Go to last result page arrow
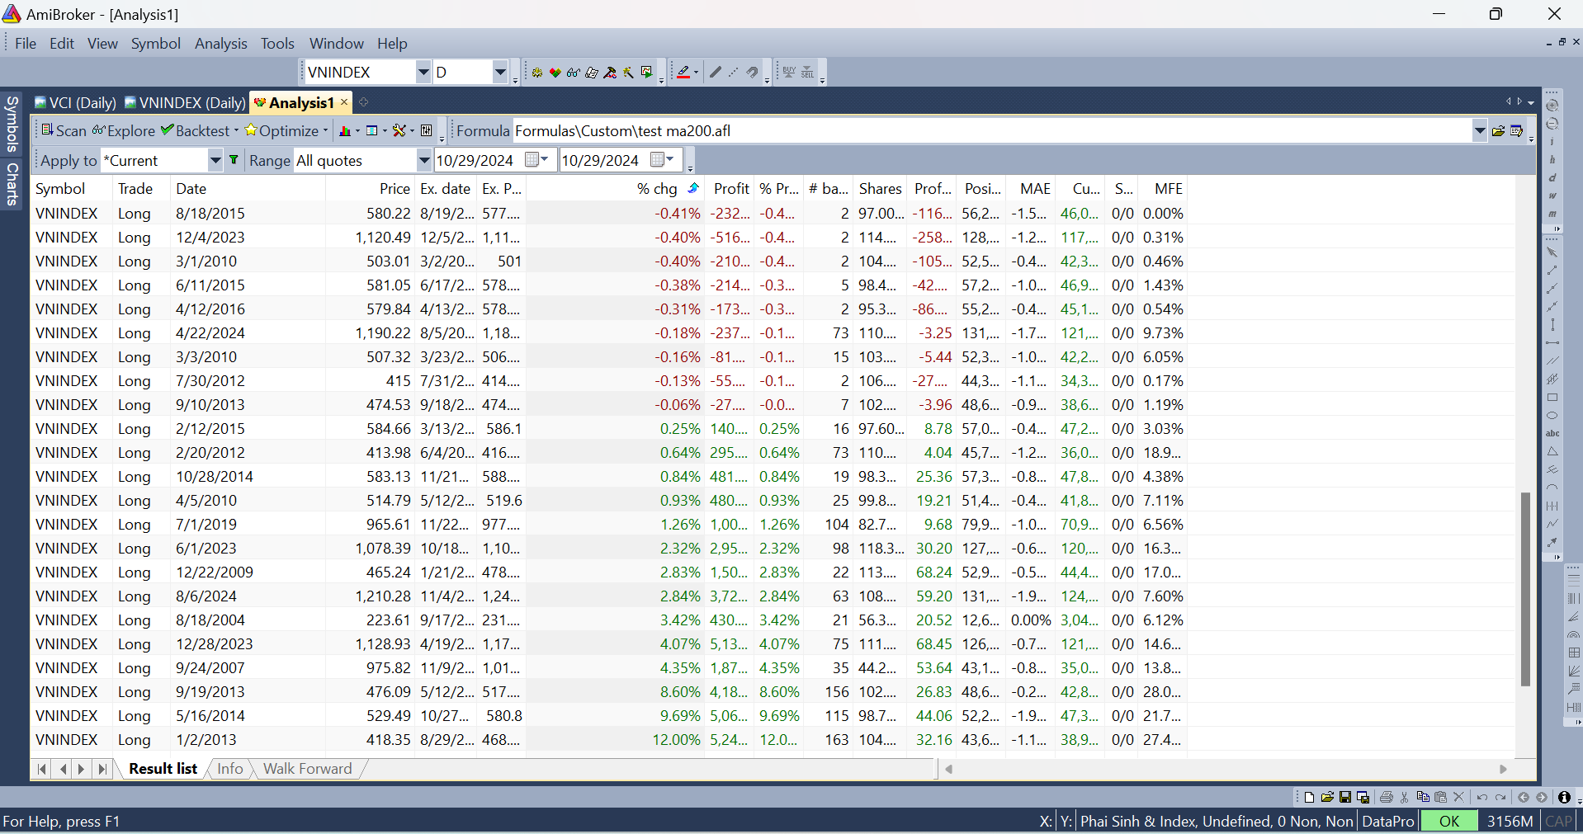The width and height of the screenshot is (1583, 834). 102,769
